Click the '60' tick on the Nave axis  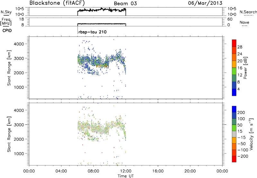(x=230, y=19)
